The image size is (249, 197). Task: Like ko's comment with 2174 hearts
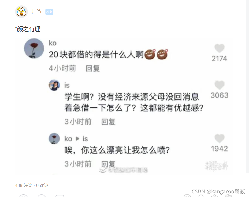click(x=220, y=48)
